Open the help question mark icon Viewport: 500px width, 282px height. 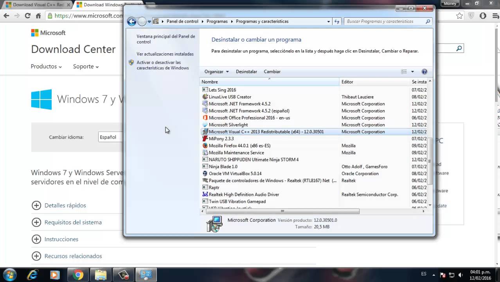pos(424,72)
